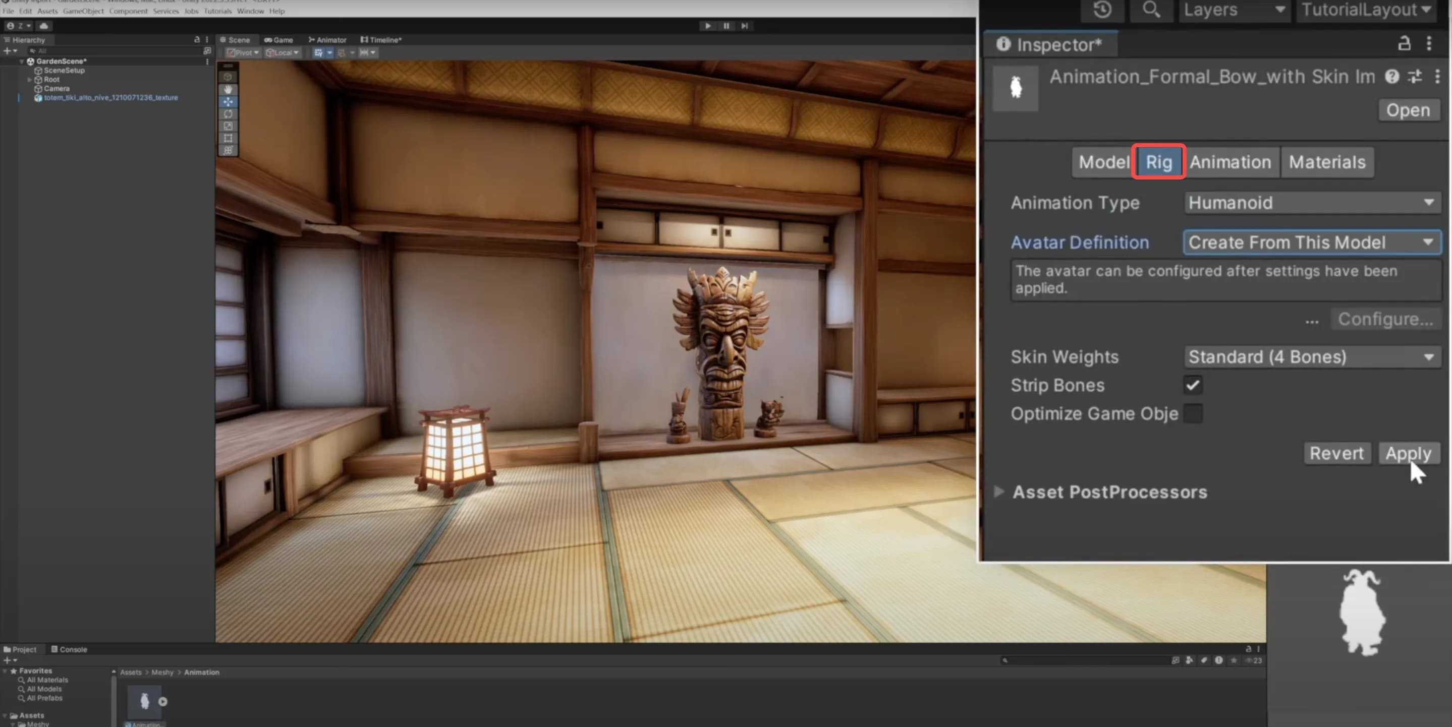Open the Animation Type Humanoid dropdown
The height and width of the screenshot is (727, 1452).
click(1312, 203)
